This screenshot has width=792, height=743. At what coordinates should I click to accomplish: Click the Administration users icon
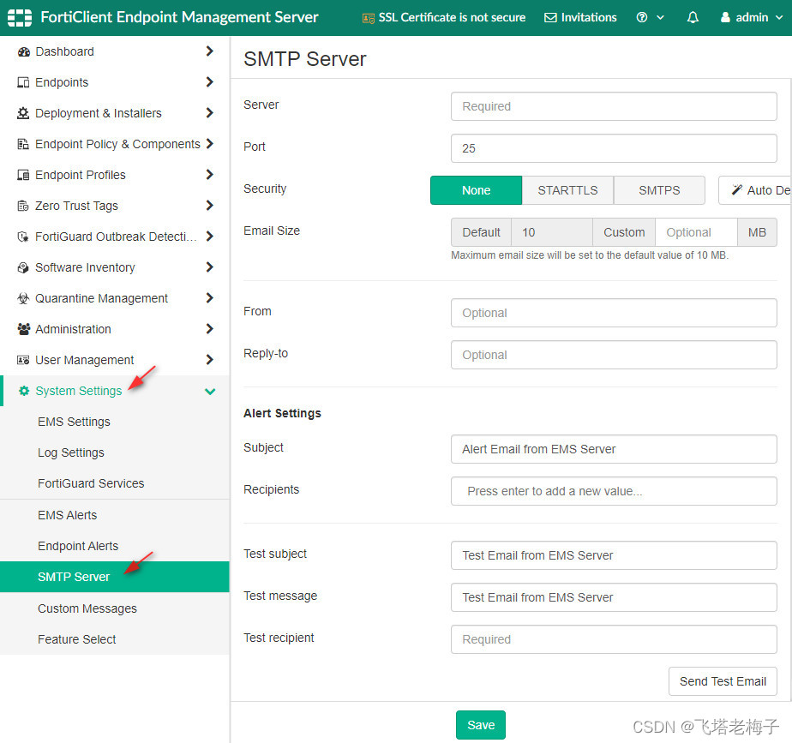[23, 329]
